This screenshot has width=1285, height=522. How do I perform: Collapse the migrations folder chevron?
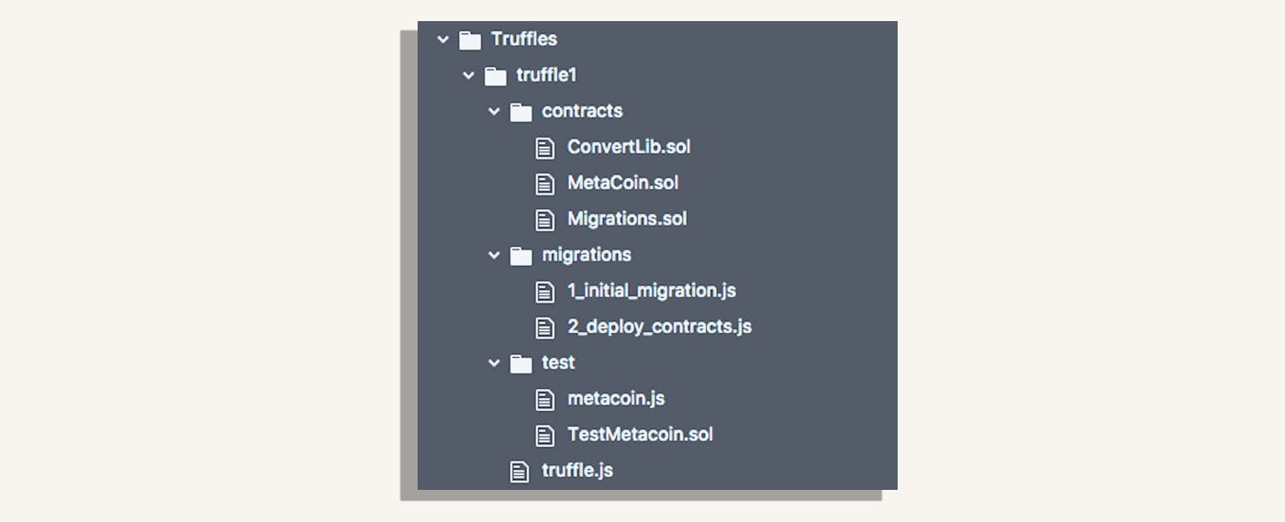tap(495, 256)
